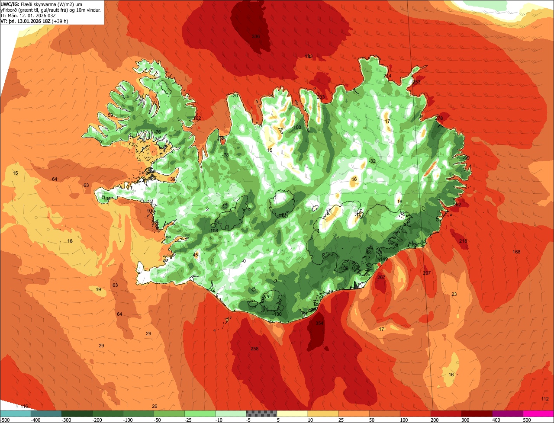
Task: Click the map value 207 off the southeast coast
Action: tap(427, 273)
